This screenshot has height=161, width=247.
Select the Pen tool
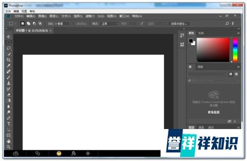point(9,118)
